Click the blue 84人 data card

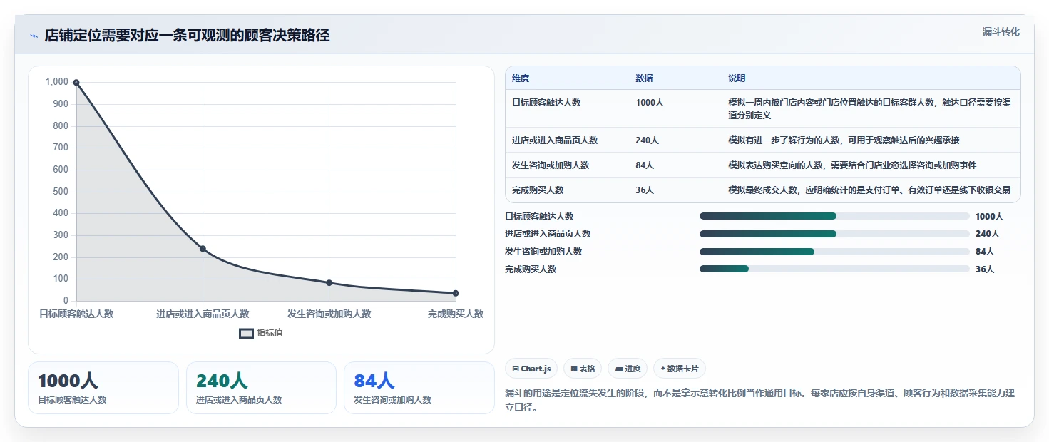point(419,388)
